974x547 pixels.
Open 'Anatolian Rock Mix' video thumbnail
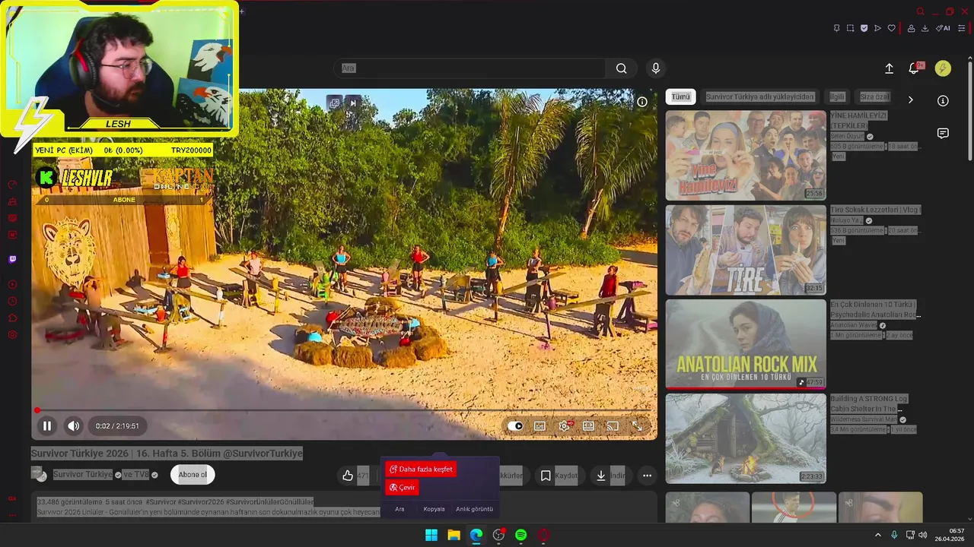(x=746, y=344)
